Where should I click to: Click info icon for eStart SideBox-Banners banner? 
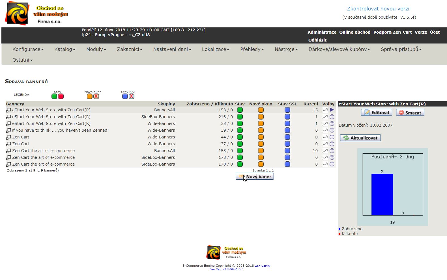point(332,117)
